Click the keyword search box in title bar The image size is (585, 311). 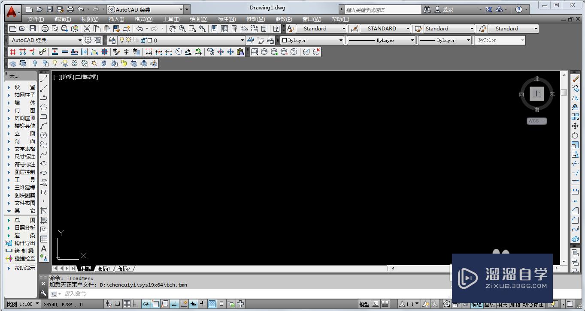383,9
